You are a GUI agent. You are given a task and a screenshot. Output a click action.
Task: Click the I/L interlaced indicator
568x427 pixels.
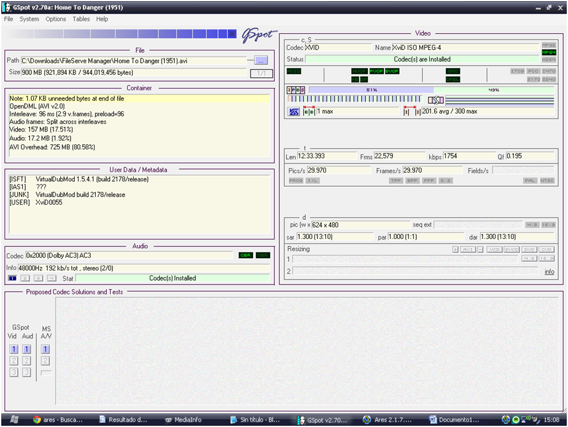tap(313, 181)
